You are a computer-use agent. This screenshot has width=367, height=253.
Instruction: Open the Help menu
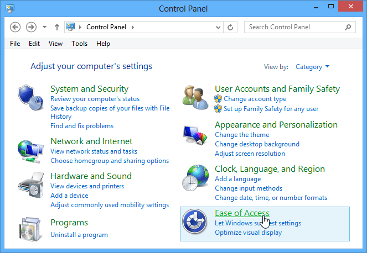coord(103,44)
